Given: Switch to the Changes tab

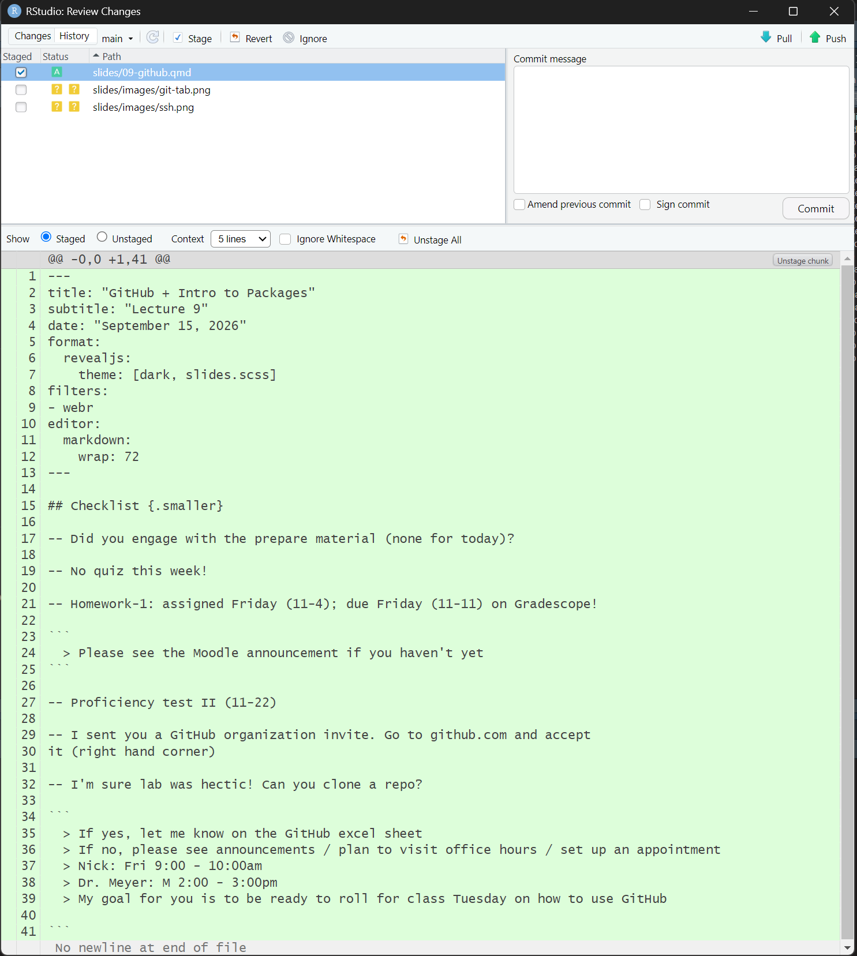Looking at the screenshot, I should [32, 36].
